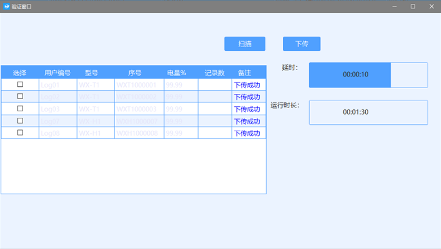This screenshot has height=249, width=441.
Task: Click serial number cell WXT1000003
Action: click(x=139, y=109)
